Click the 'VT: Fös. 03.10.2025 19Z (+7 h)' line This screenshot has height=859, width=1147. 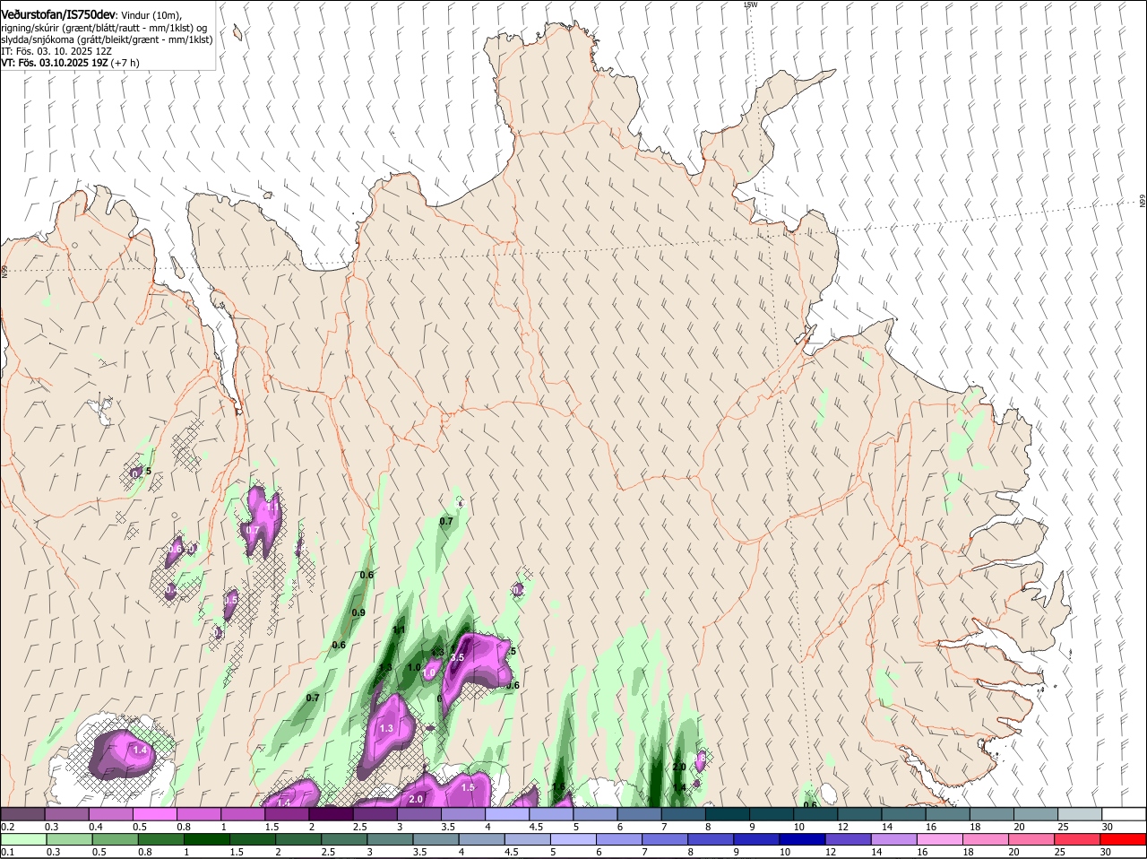[x=70, y=64]
